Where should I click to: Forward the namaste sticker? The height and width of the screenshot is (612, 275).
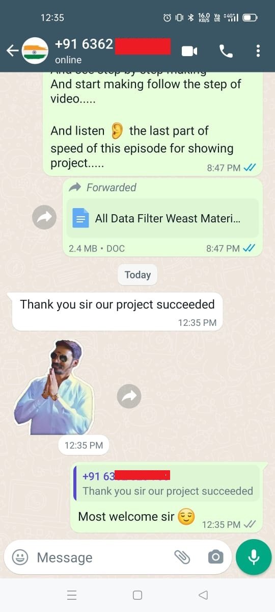[x=129, y=396]
